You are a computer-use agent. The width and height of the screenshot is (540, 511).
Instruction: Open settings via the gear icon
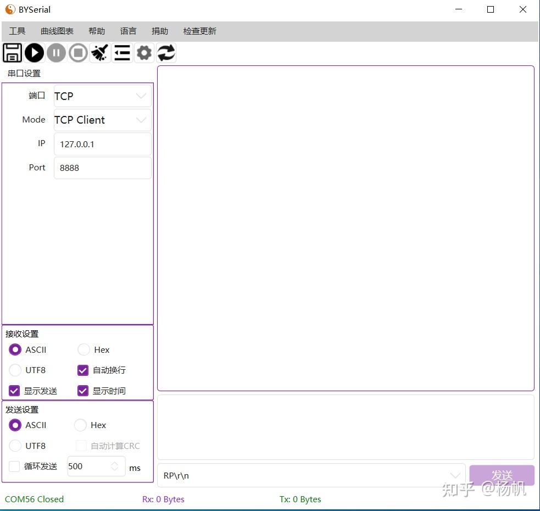[144, 53]
